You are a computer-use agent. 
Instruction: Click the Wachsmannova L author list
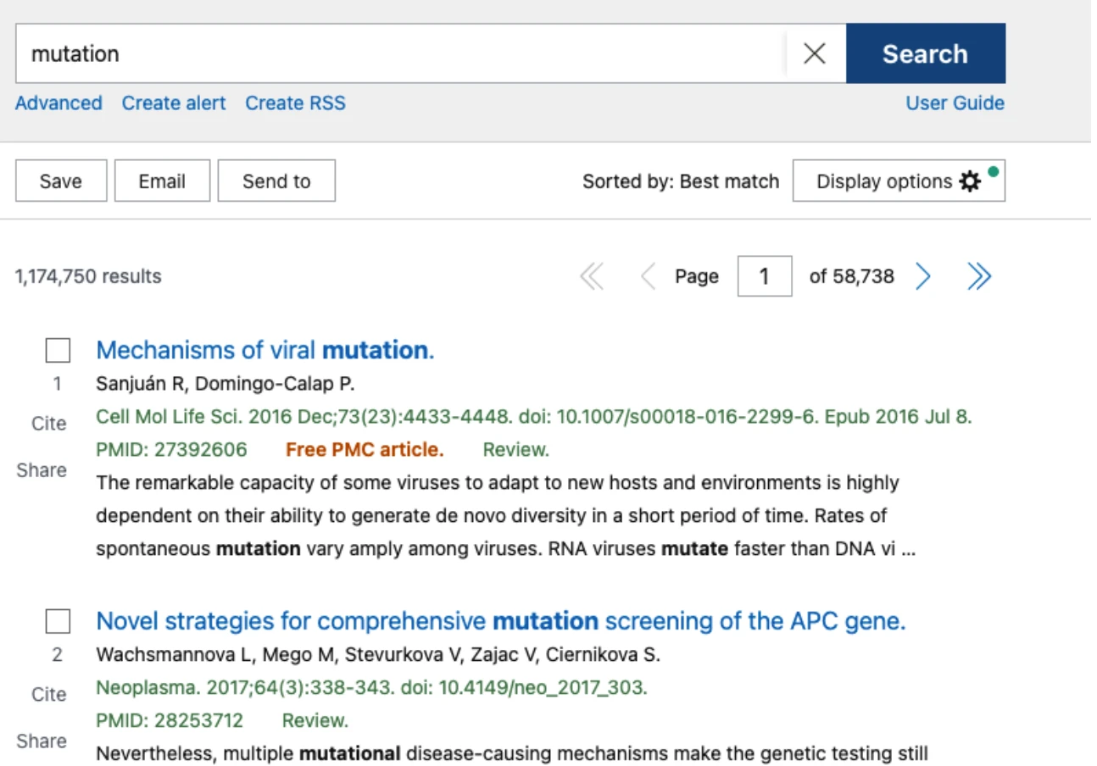point(378,655)
